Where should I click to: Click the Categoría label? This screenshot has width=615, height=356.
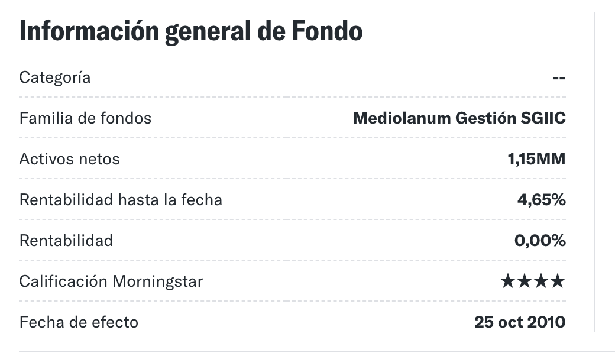point(55,77)
